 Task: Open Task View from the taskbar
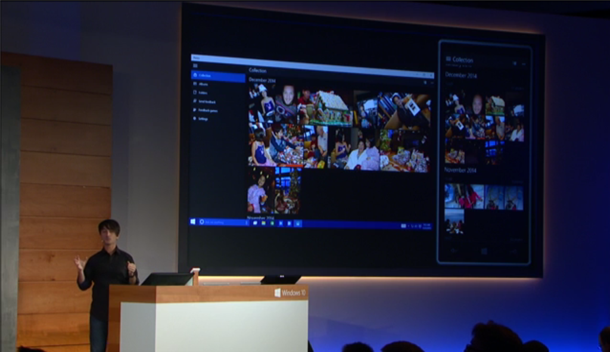click(x=255, y=223)
